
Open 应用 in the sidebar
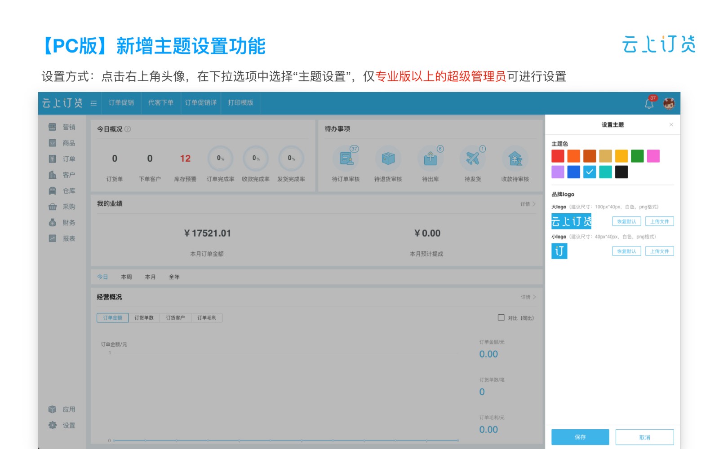click(x=62, y=409)
